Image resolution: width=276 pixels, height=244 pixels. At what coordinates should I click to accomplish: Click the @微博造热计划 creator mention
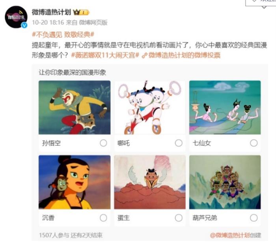coord(230,235)
